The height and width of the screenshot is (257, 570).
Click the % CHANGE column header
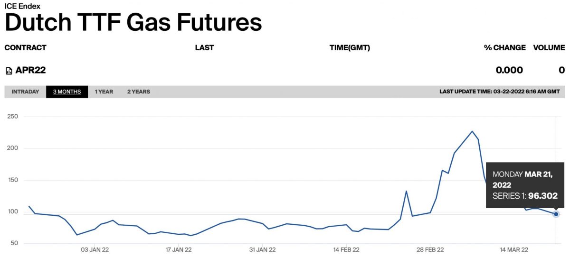point(504,47)
